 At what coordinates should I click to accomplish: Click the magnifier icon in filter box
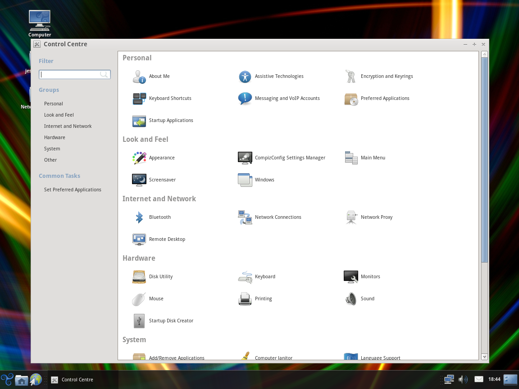tap(104, 74)
